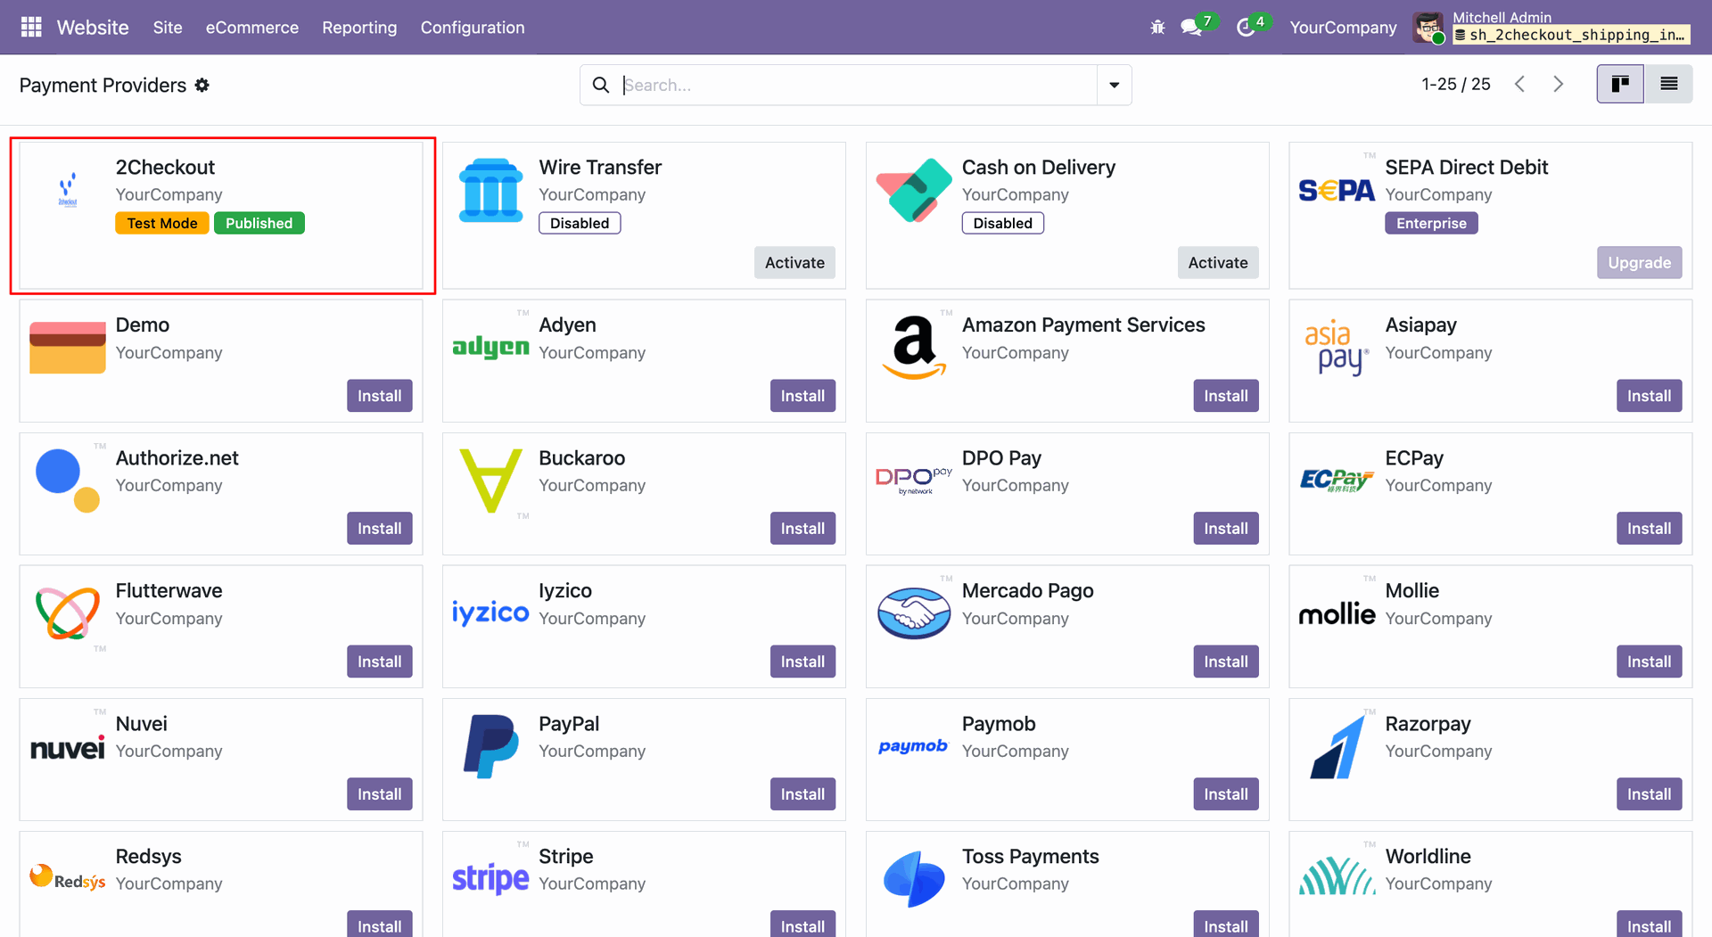
Task: Click the Mollie logo
Action: (1337, 613)
